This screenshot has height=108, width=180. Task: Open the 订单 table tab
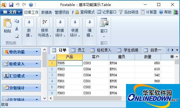pyautogui.click(x=59, y=50)
